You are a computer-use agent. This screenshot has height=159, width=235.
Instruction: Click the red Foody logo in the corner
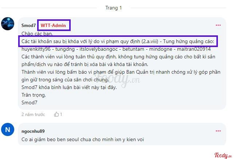223,155
